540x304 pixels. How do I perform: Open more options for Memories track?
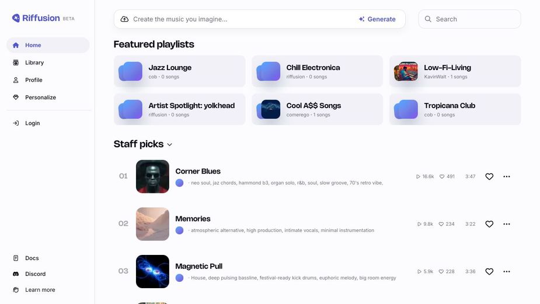click(506, 224)
